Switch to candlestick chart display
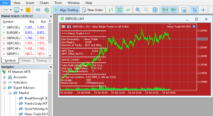Screen dimensions: 213x116 [119, 10]
